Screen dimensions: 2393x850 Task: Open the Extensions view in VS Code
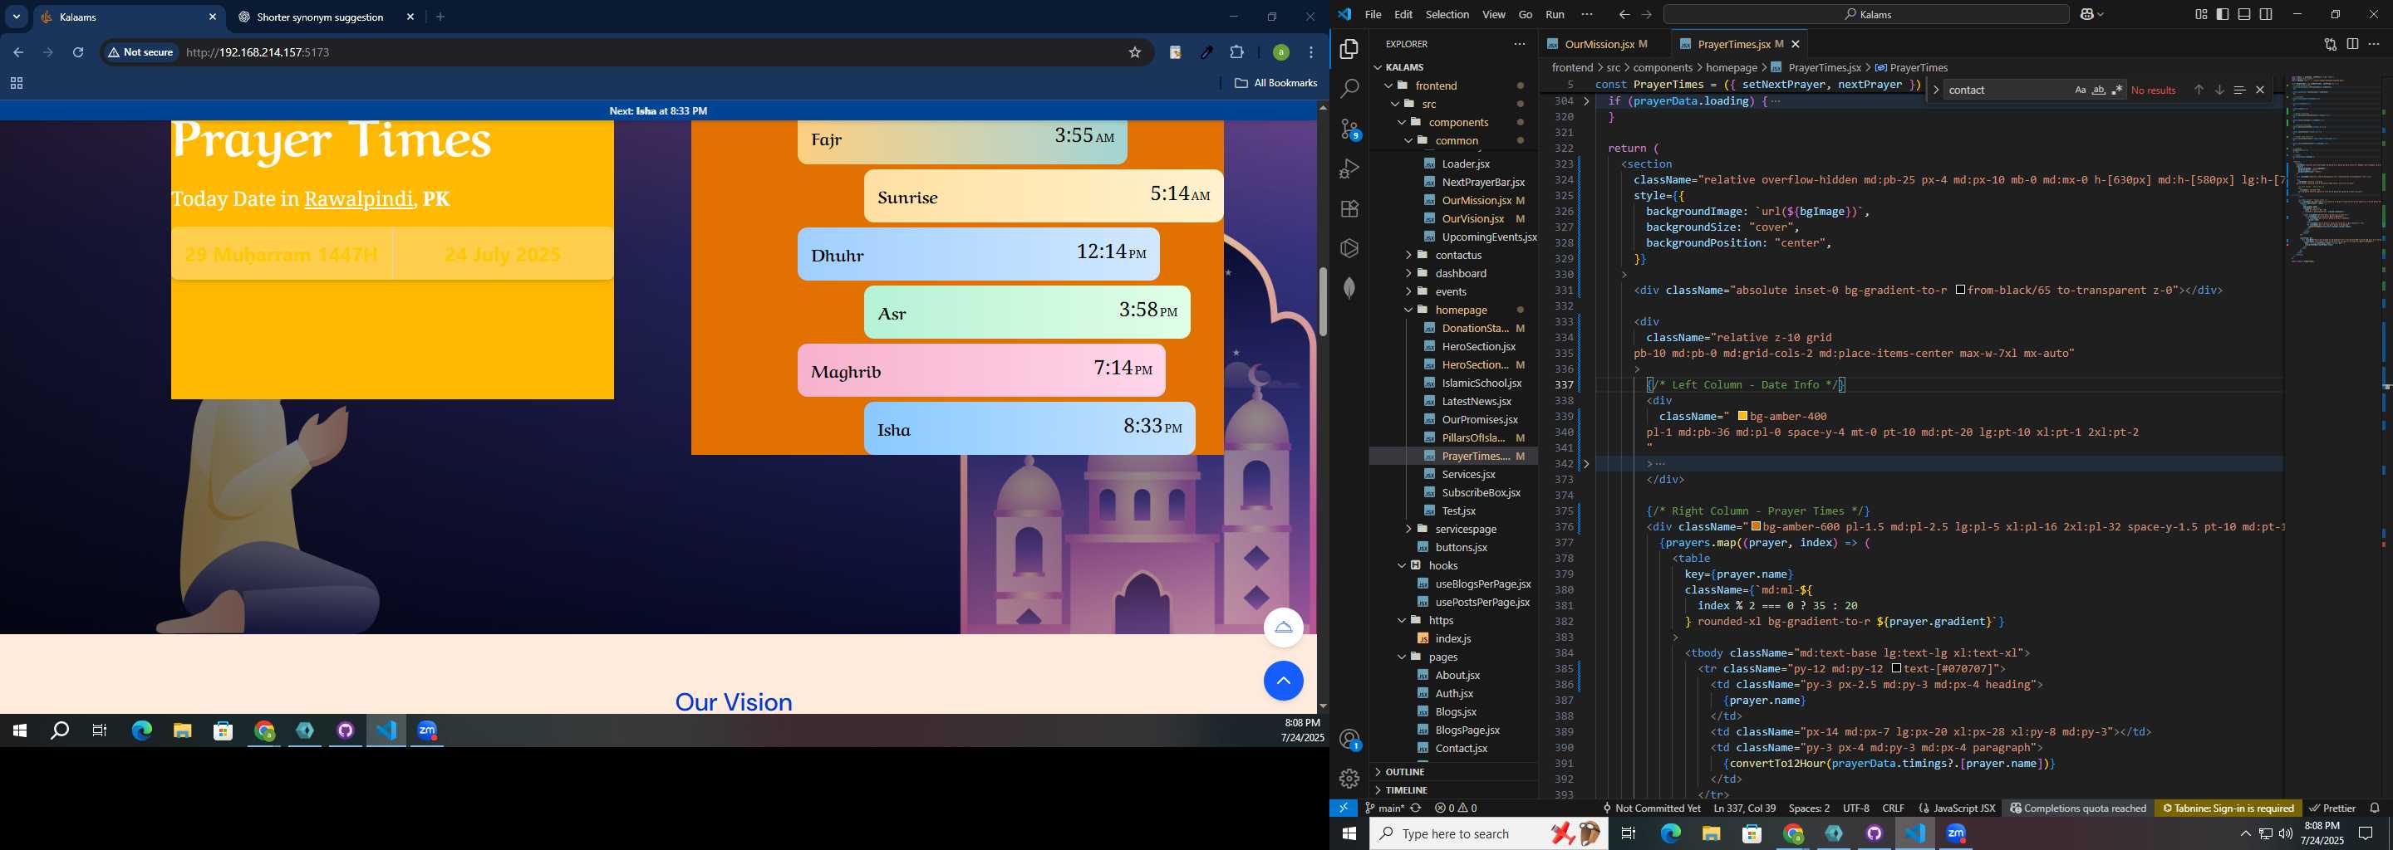[x=1349, y=209]
